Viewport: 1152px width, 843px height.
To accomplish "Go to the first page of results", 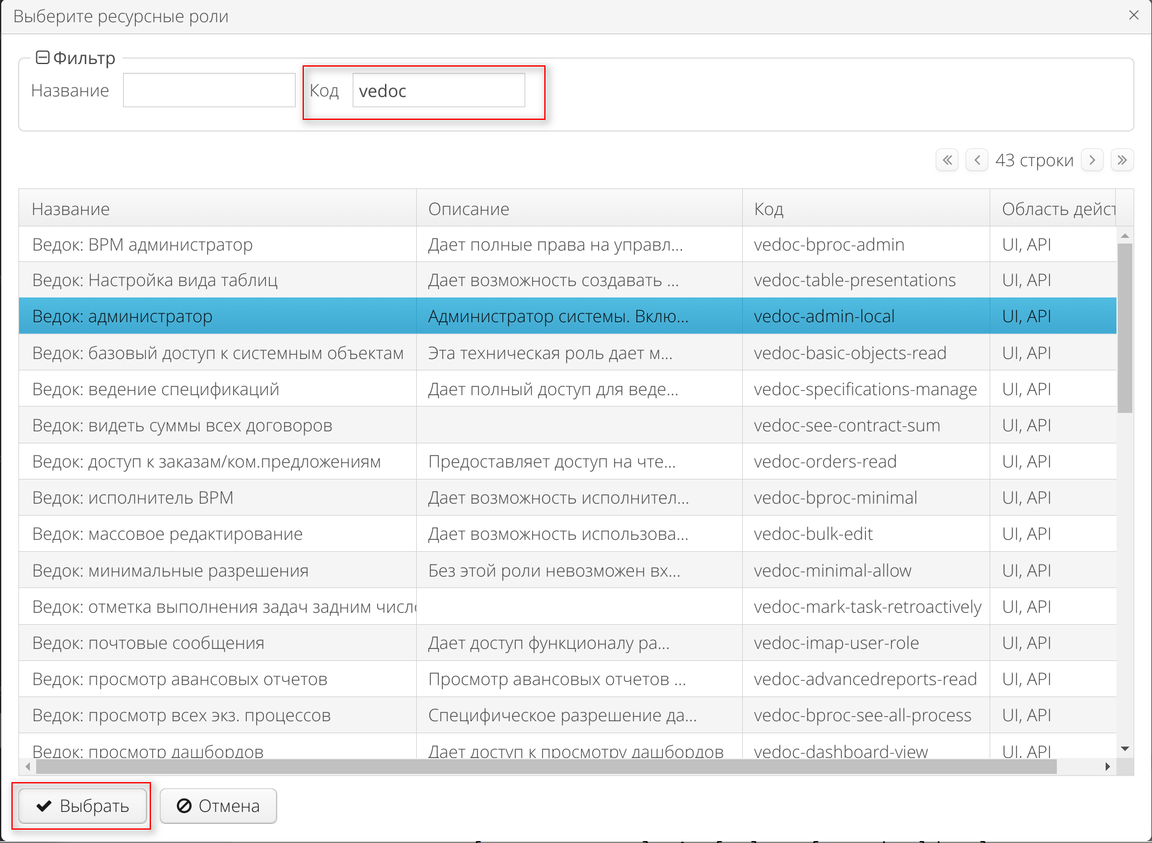I will coord(946,160).
